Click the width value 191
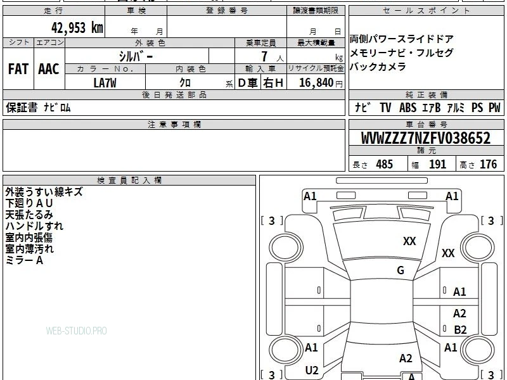The height and width of the screenshot is (380, 507). 437,164
